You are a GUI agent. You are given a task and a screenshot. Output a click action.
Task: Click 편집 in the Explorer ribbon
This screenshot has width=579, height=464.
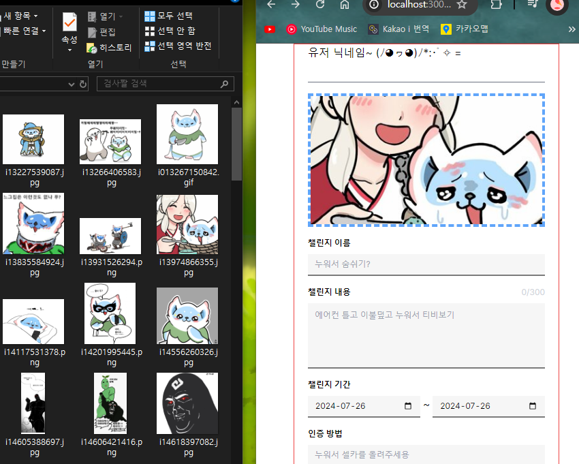(102, 32)
